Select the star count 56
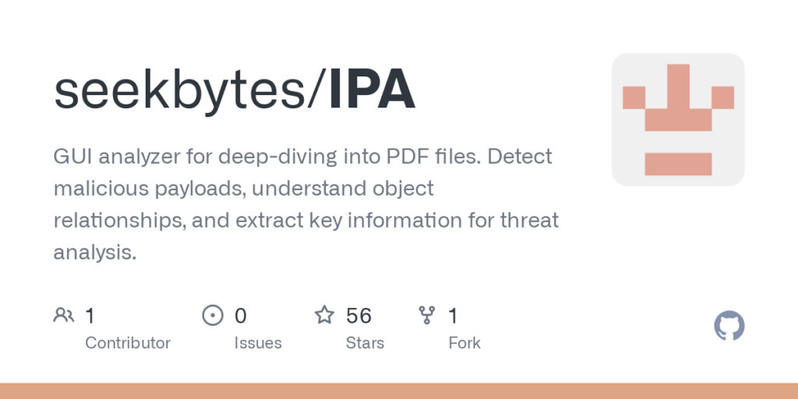The height and width of the screenshot is (399, 798). pyautogui.click(x=358, y=316)
